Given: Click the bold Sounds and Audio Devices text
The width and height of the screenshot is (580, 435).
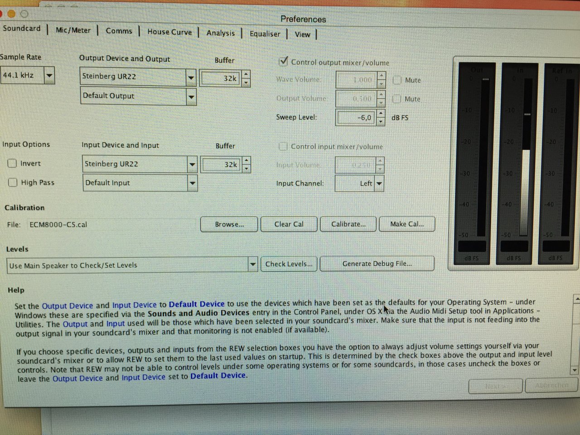Looking at the screenshot, I should coord(198,313).
